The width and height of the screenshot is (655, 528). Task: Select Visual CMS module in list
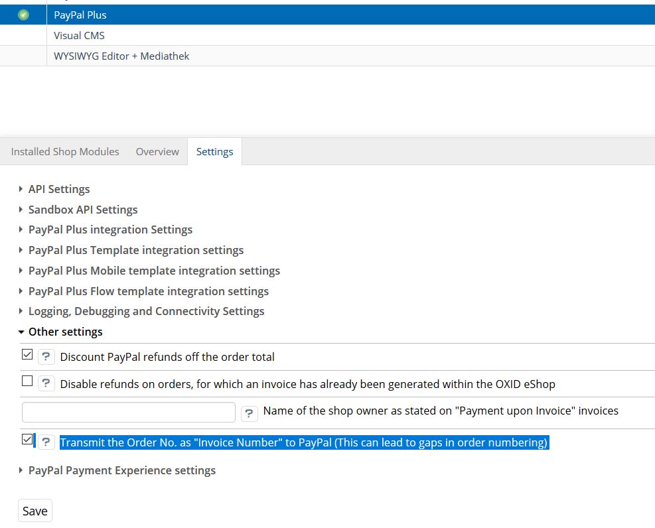tap(79, 36)
